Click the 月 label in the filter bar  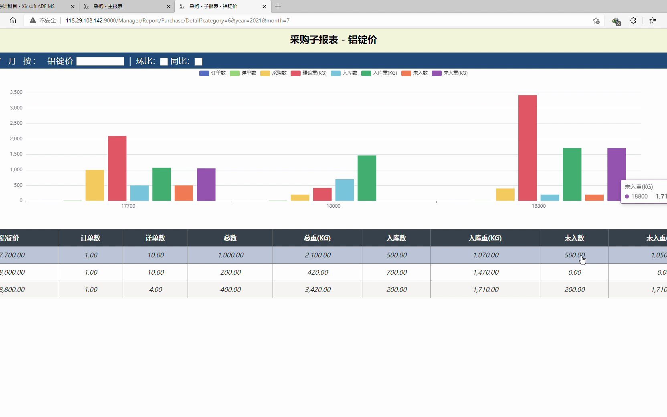12,61
